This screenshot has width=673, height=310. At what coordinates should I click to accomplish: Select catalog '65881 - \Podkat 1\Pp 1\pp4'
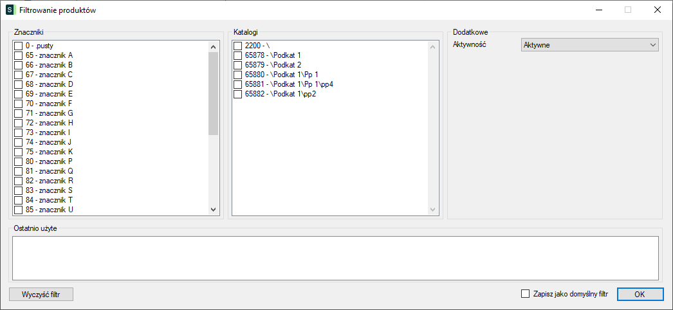238,84
